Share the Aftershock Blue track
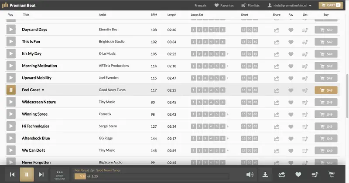Screen dimensions: 349x183 (x=277, y=139)
